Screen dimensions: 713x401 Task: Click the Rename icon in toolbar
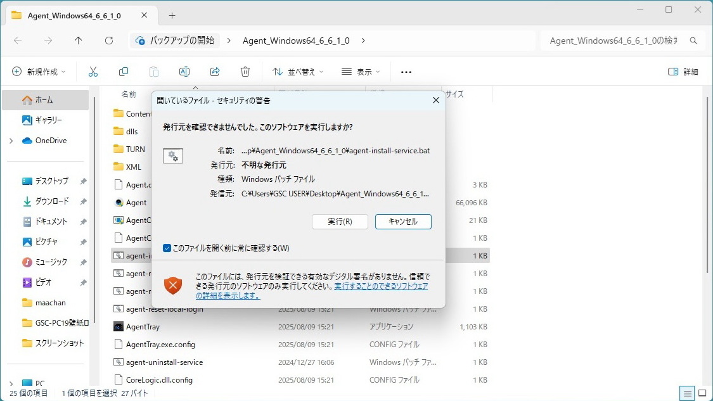coord(184,72)
